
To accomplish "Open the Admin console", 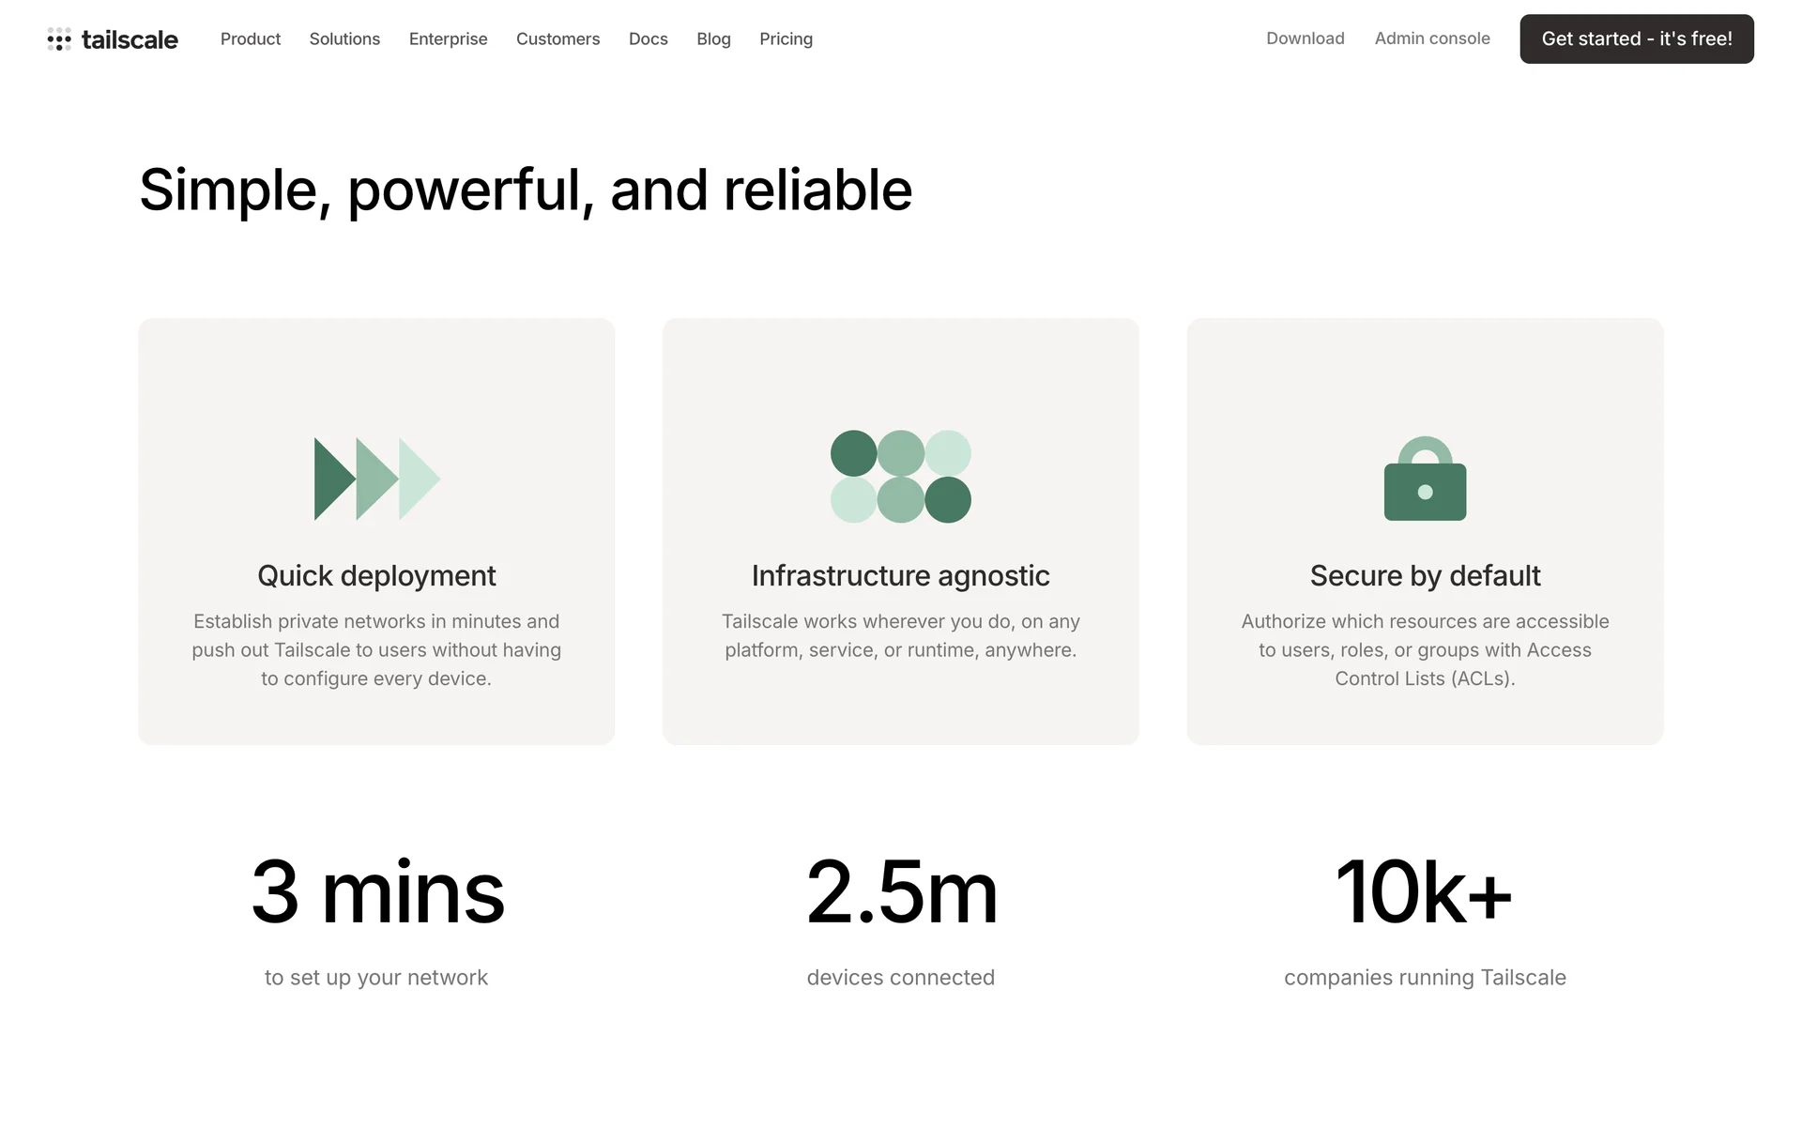I will [x=1432, y=38].
